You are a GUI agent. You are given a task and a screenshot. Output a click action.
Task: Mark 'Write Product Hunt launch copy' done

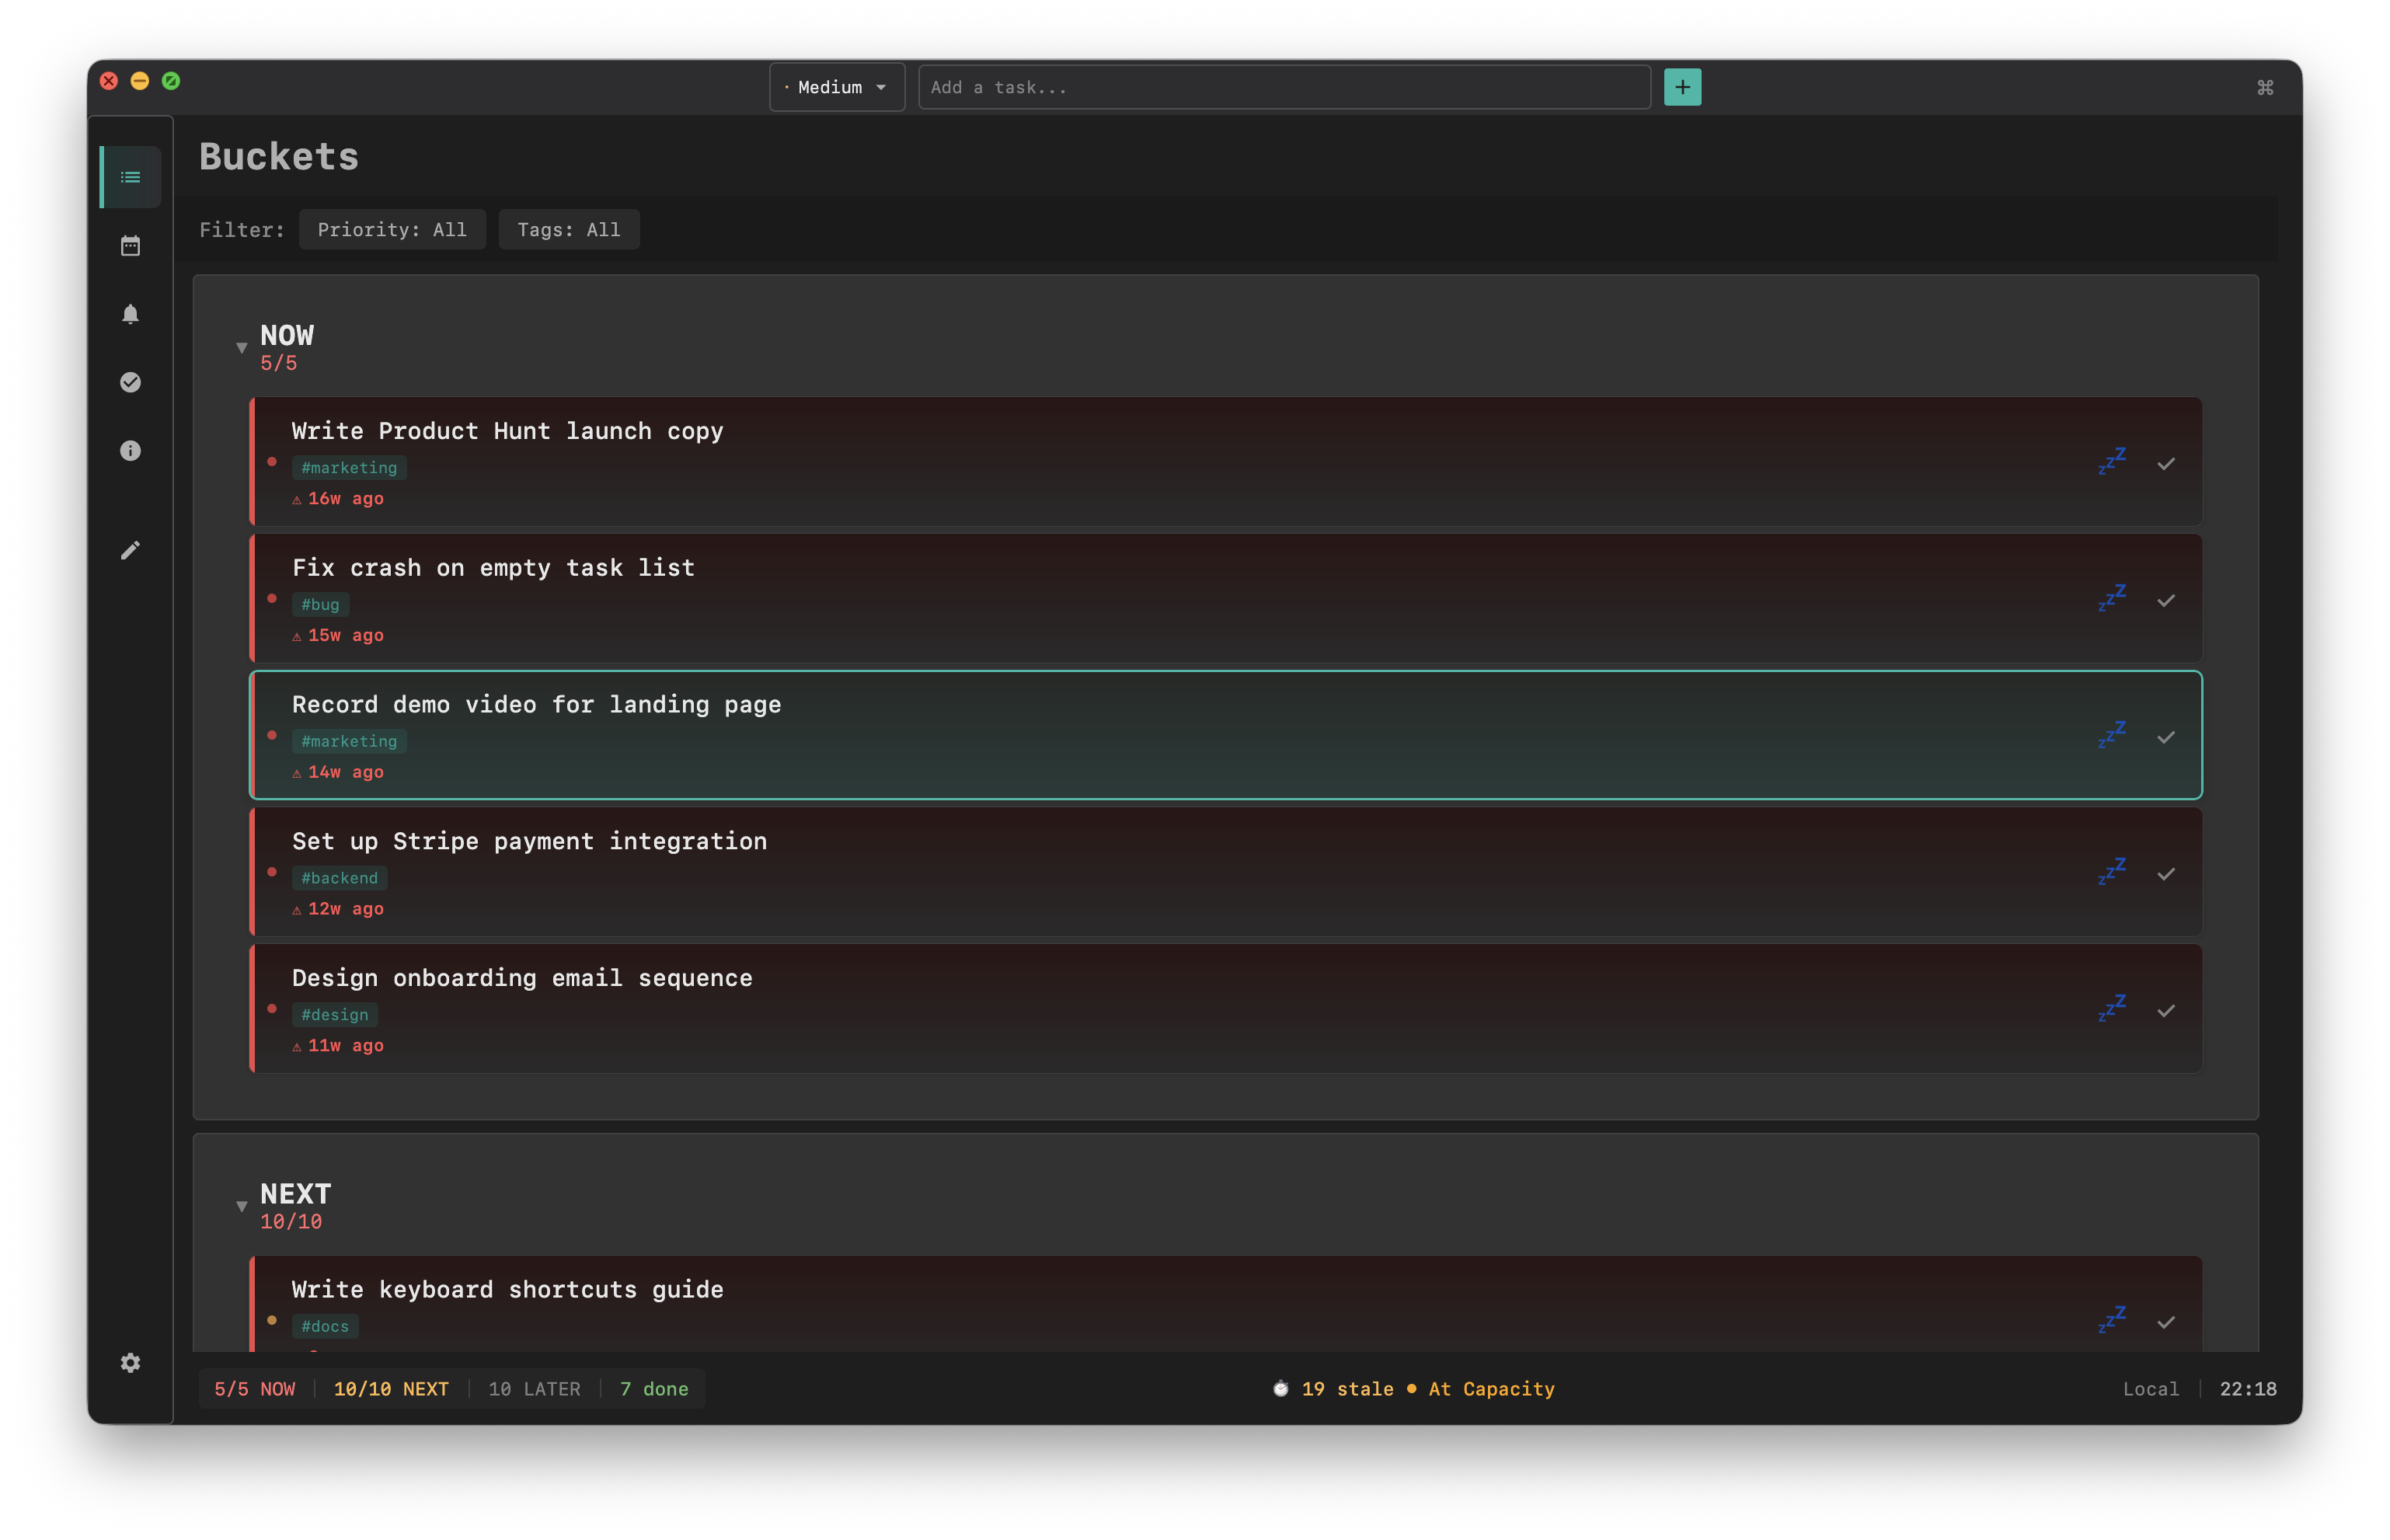point(2166,464)
